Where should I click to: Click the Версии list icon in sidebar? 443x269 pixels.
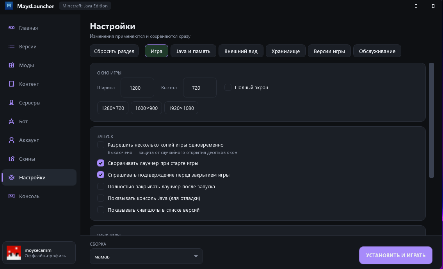point(11,46)
